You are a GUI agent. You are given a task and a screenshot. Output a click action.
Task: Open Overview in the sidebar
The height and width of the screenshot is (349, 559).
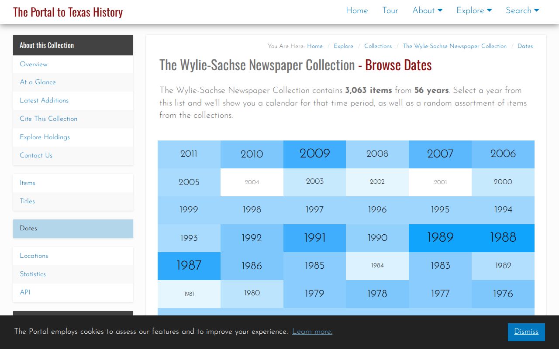(73, 64)
